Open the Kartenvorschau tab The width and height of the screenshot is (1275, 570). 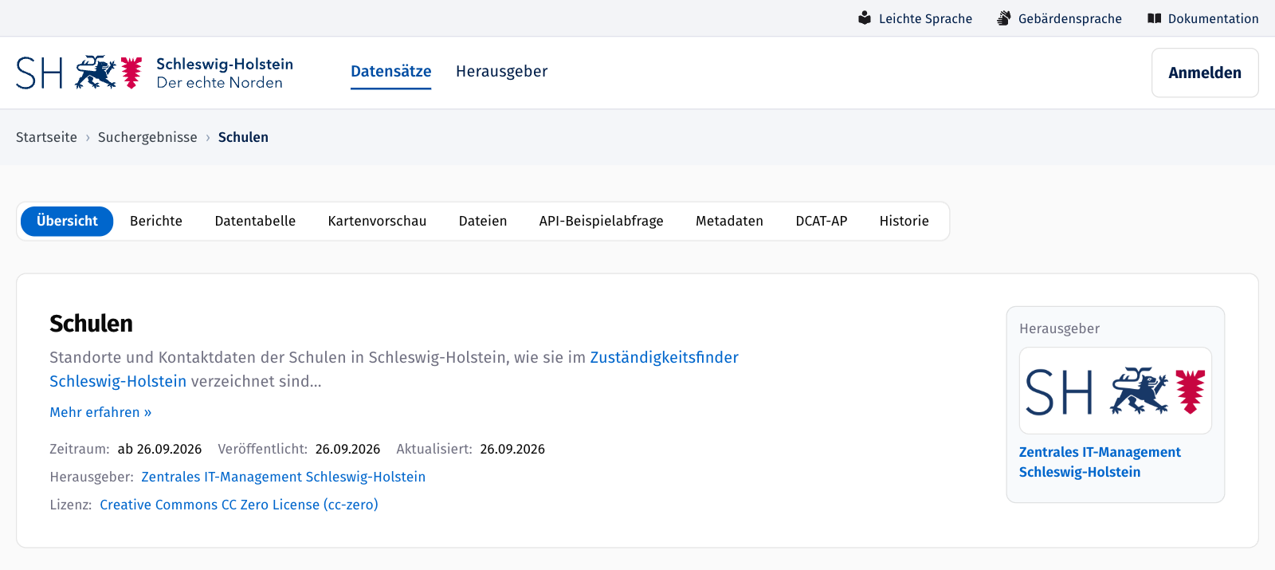[x=377, y=221]
